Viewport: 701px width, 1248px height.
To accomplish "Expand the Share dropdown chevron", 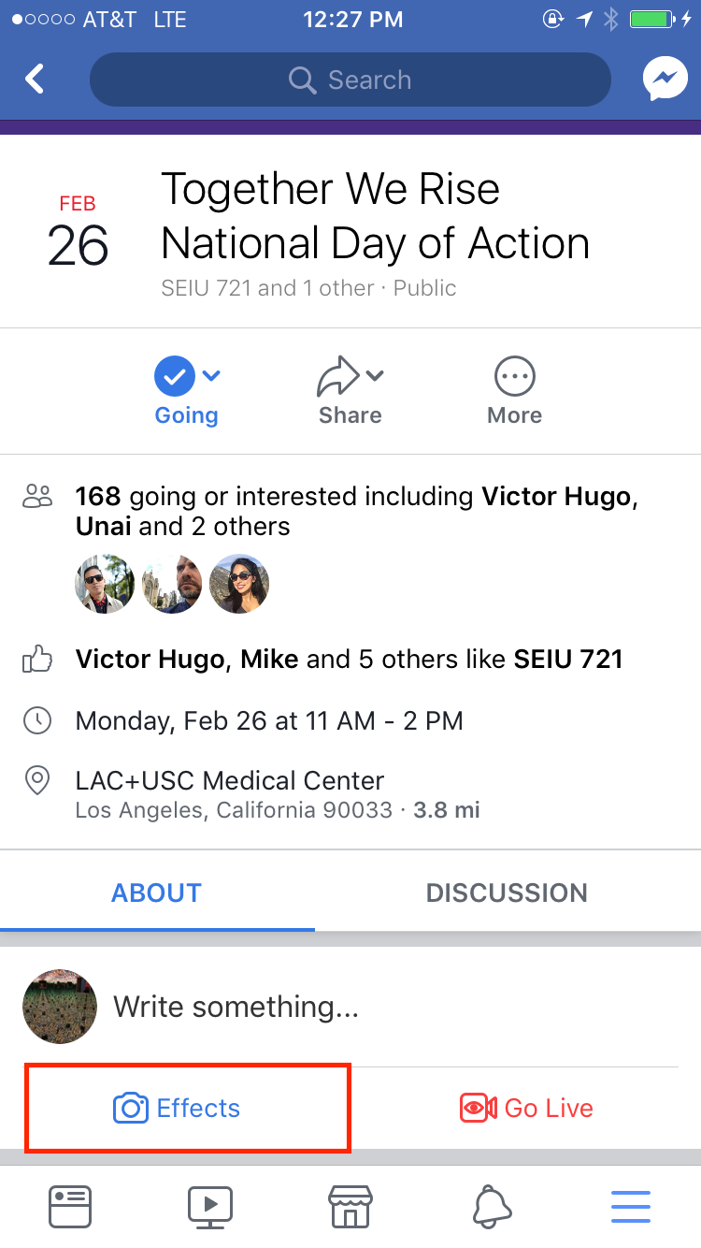I will (x=375, y=376).
